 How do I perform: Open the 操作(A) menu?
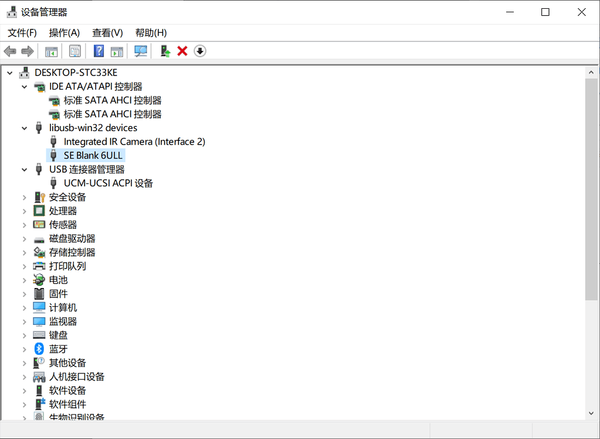click(64, 33)
